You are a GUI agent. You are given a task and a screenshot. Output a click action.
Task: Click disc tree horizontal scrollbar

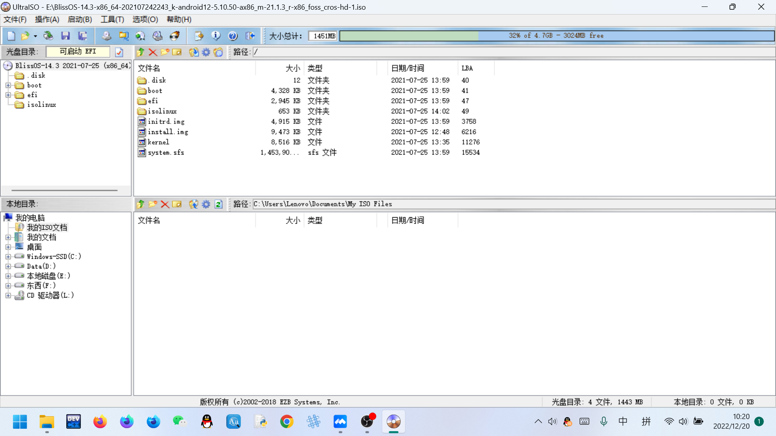click(x=65, y=190)
